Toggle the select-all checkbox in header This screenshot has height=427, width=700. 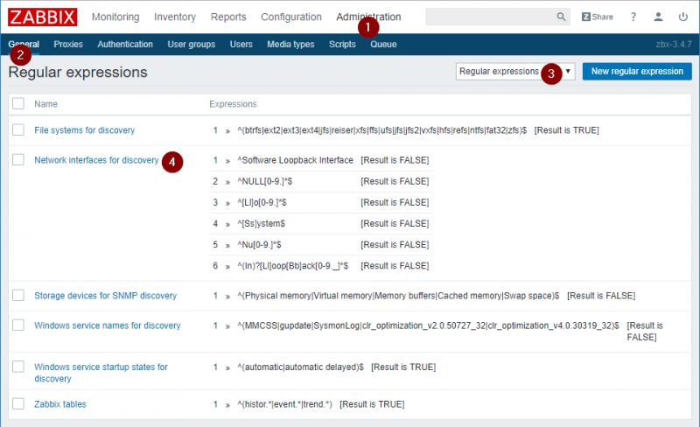pos(18,103)
